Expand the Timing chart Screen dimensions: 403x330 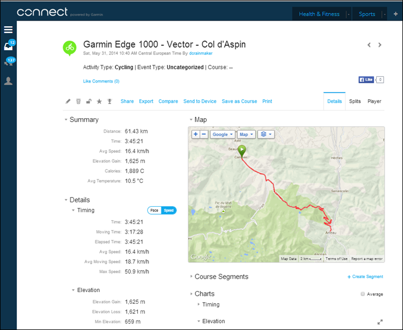[199, 304]
